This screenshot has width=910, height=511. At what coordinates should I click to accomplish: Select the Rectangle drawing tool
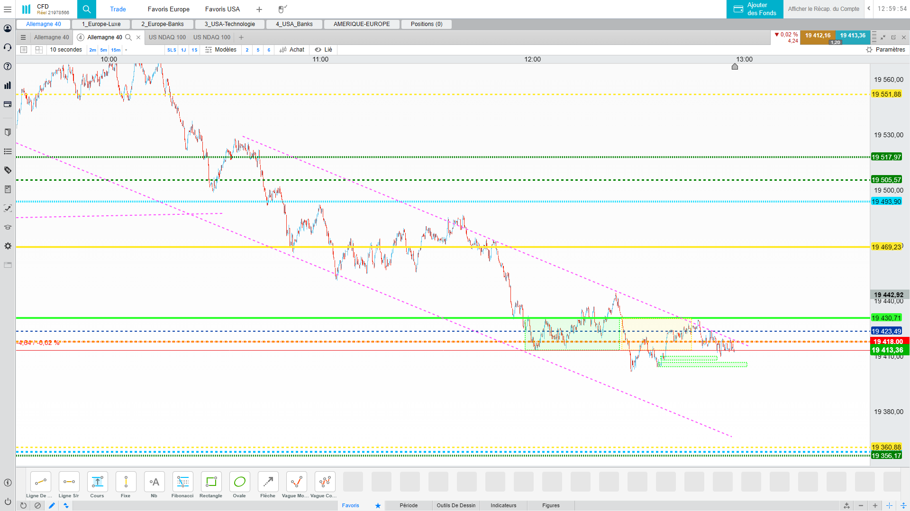pos(211,482)
